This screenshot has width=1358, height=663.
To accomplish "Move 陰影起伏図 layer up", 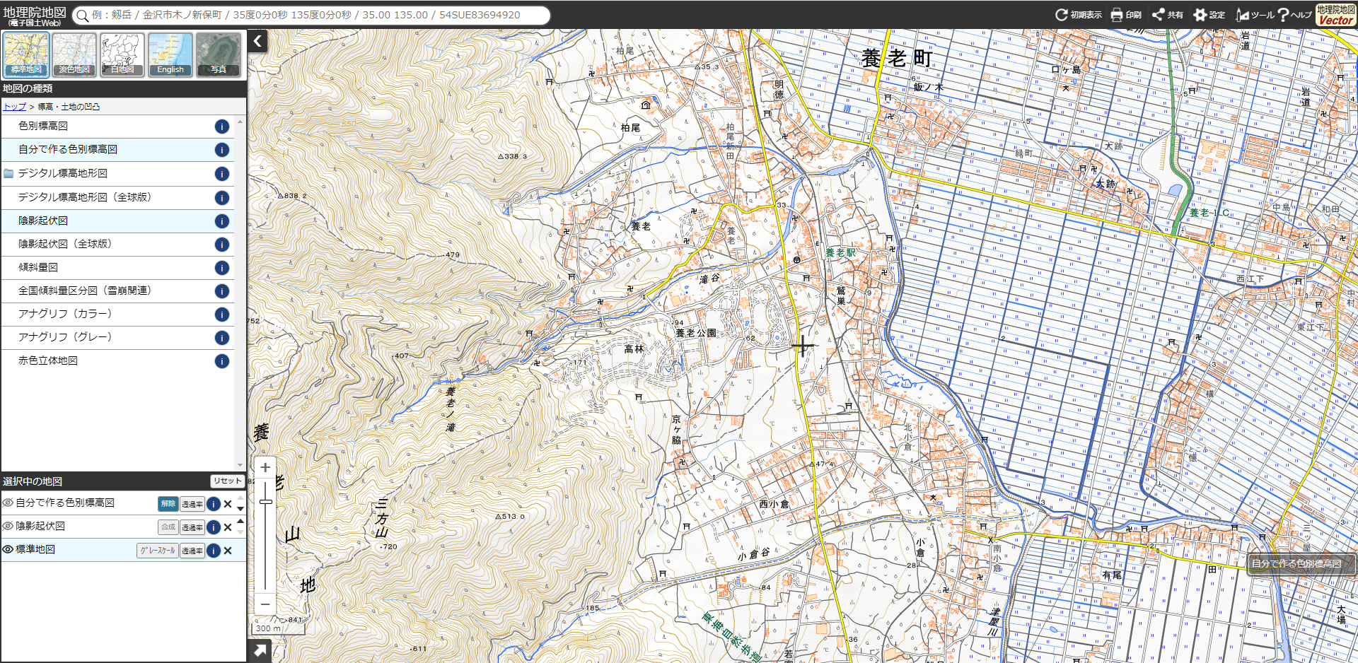I will click(240, 521).
